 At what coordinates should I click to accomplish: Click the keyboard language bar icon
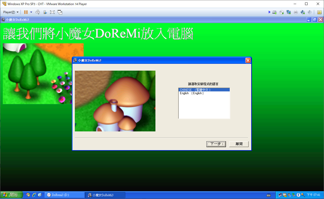pos(269,195)
